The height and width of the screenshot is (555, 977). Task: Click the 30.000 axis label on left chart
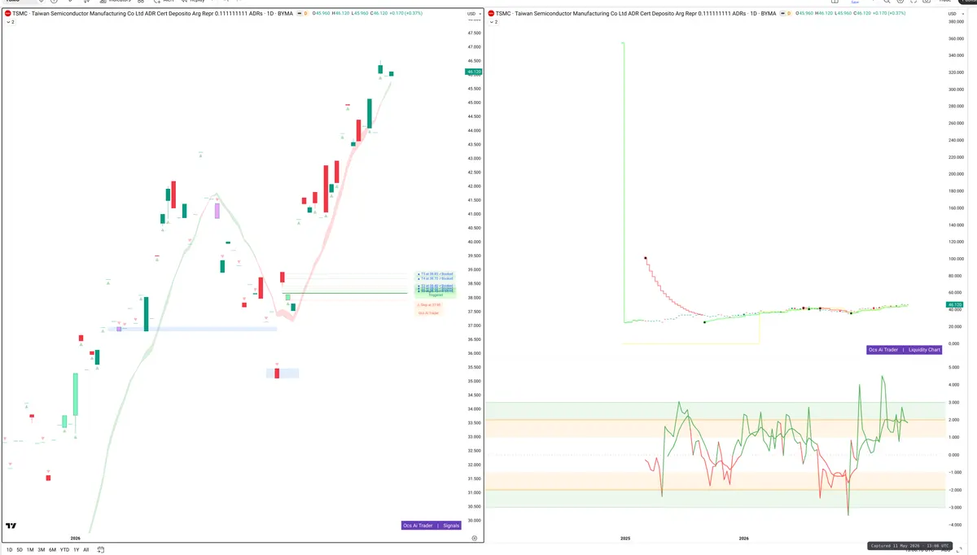(474, 521)
